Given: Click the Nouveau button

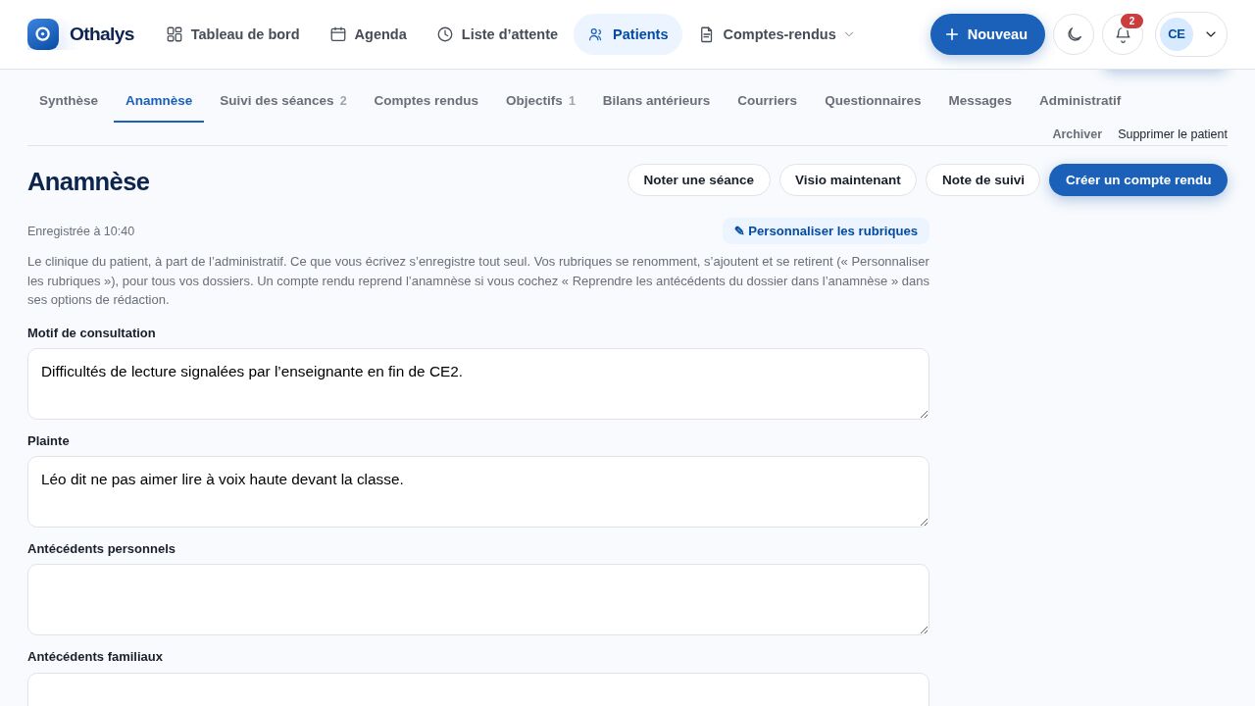Looking at the screenshot, I should click(987, 34).
